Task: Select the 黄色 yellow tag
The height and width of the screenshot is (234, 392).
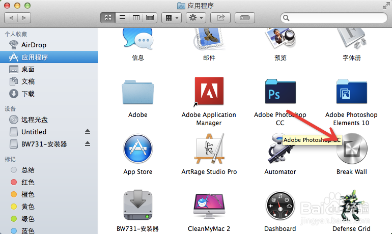Action: 49,207
